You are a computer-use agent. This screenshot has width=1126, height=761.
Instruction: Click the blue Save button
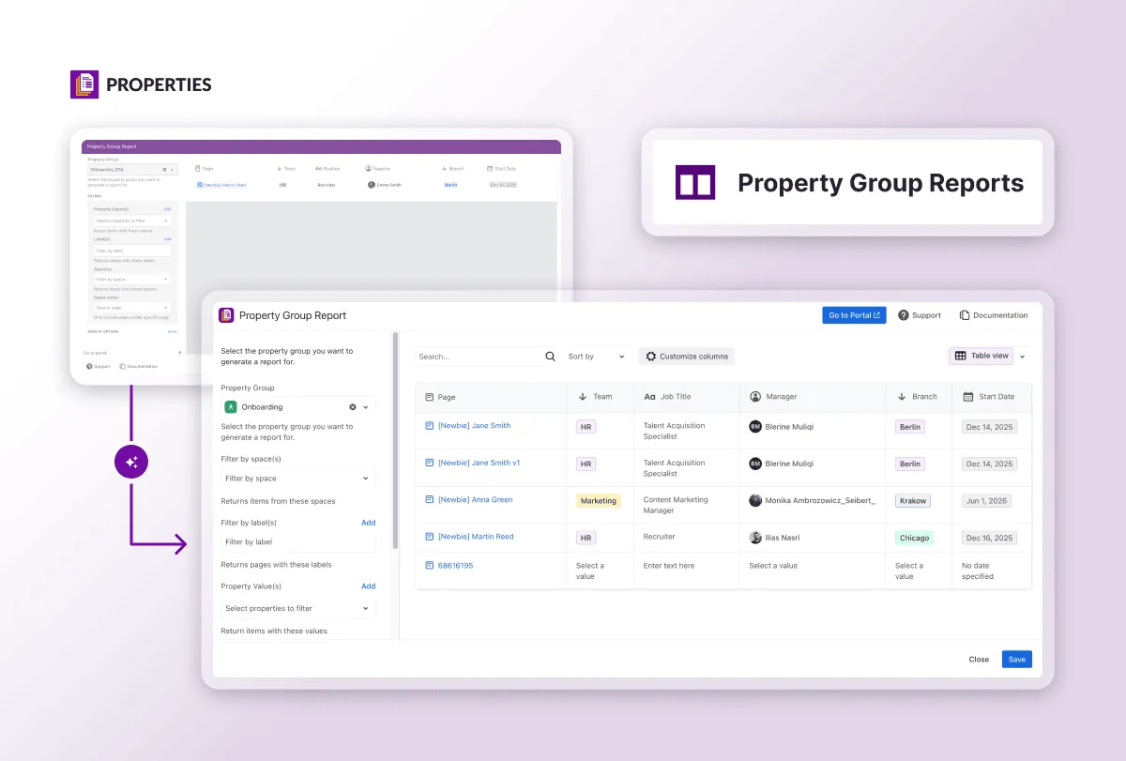pos(1017,660)
